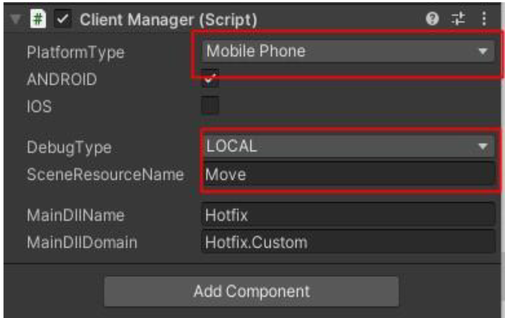Open the three-dot component options menu

click(484, 19)
